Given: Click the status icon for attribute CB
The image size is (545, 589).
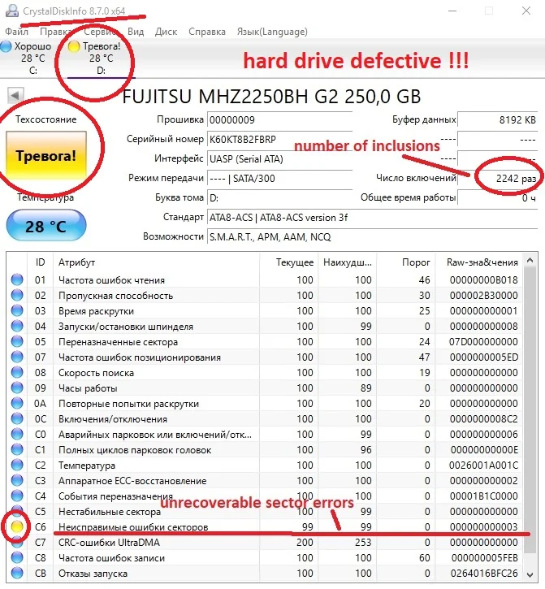Looking at the screenshot, I should point(17,573).
